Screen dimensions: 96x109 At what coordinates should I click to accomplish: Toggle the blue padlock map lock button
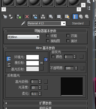[46, 59]
